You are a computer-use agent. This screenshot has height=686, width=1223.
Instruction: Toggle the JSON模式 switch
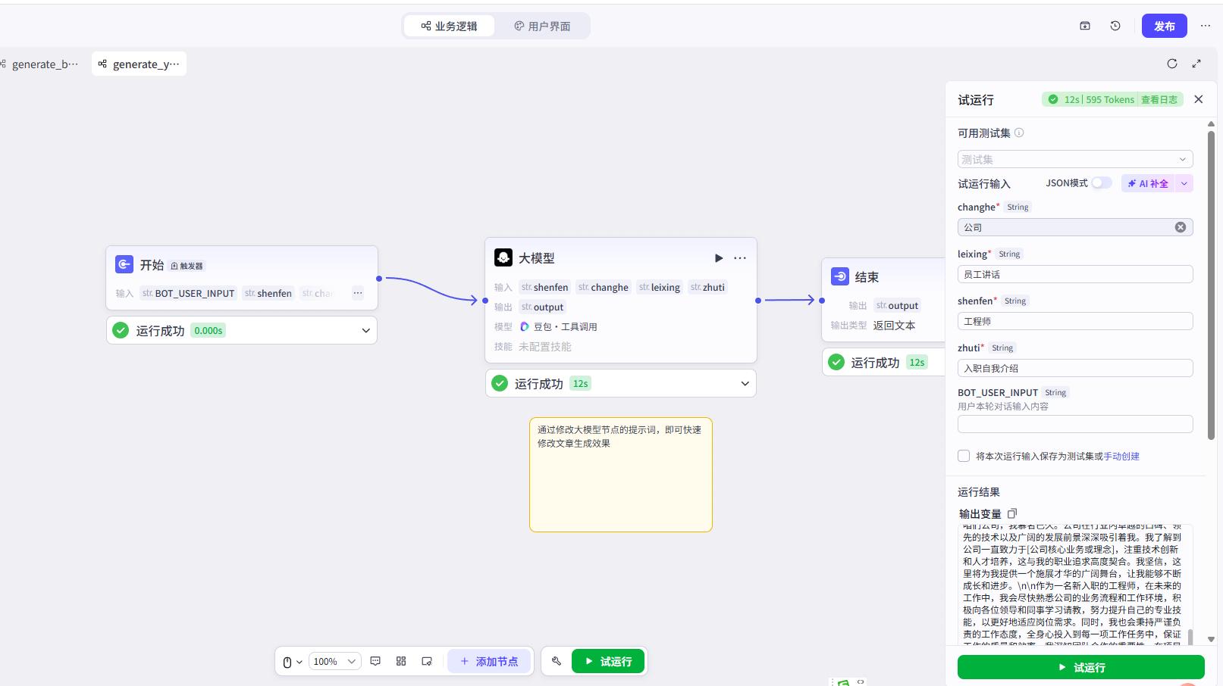click(x=1101, y=183)
